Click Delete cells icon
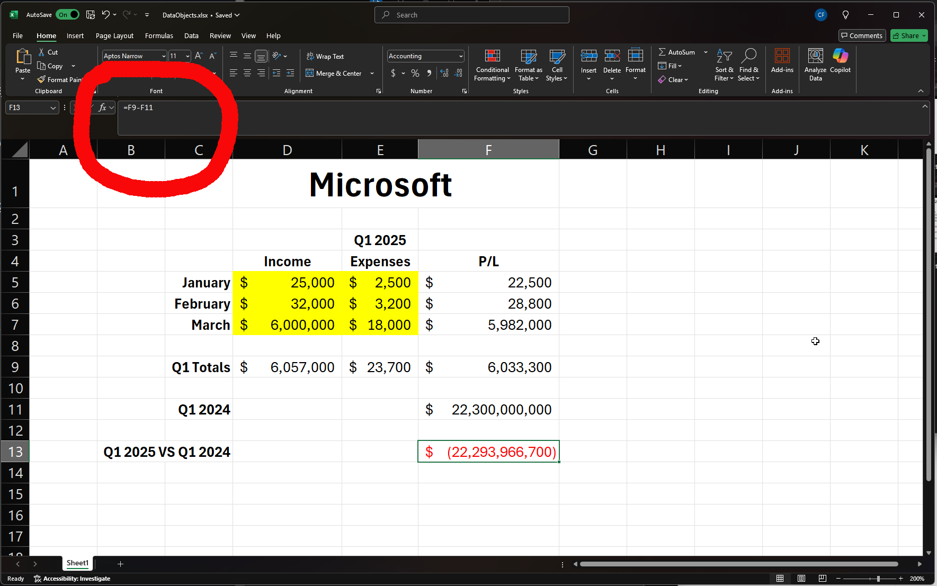Image resolution: width=937 pixels, height=586 pixels. (612, 56)
